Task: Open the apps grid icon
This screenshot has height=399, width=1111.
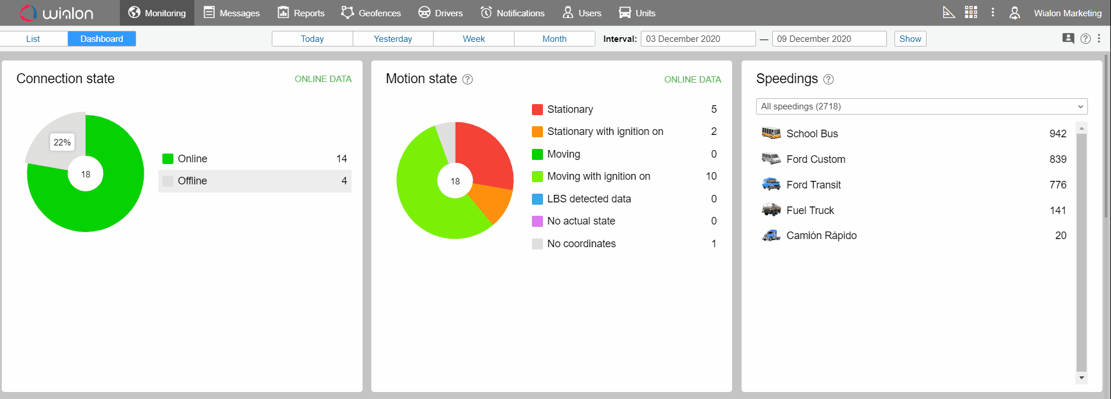Action: tap(971, 12)
